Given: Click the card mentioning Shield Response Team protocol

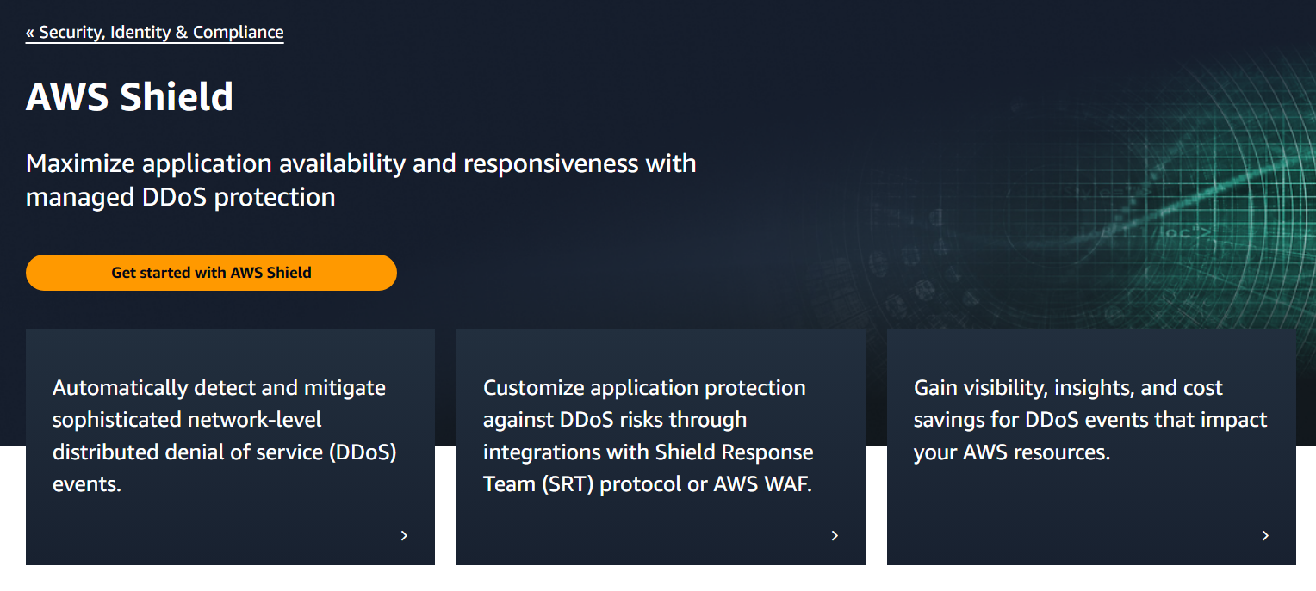Looking at the screenshot, I should 661,446.
